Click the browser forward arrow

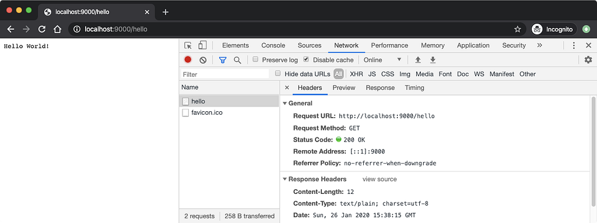26,29
